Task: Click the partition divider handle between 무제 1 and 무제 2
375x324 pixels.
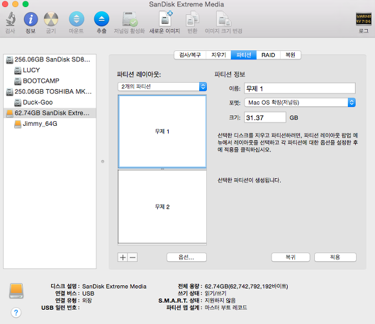Action: (x=162, y=169)
